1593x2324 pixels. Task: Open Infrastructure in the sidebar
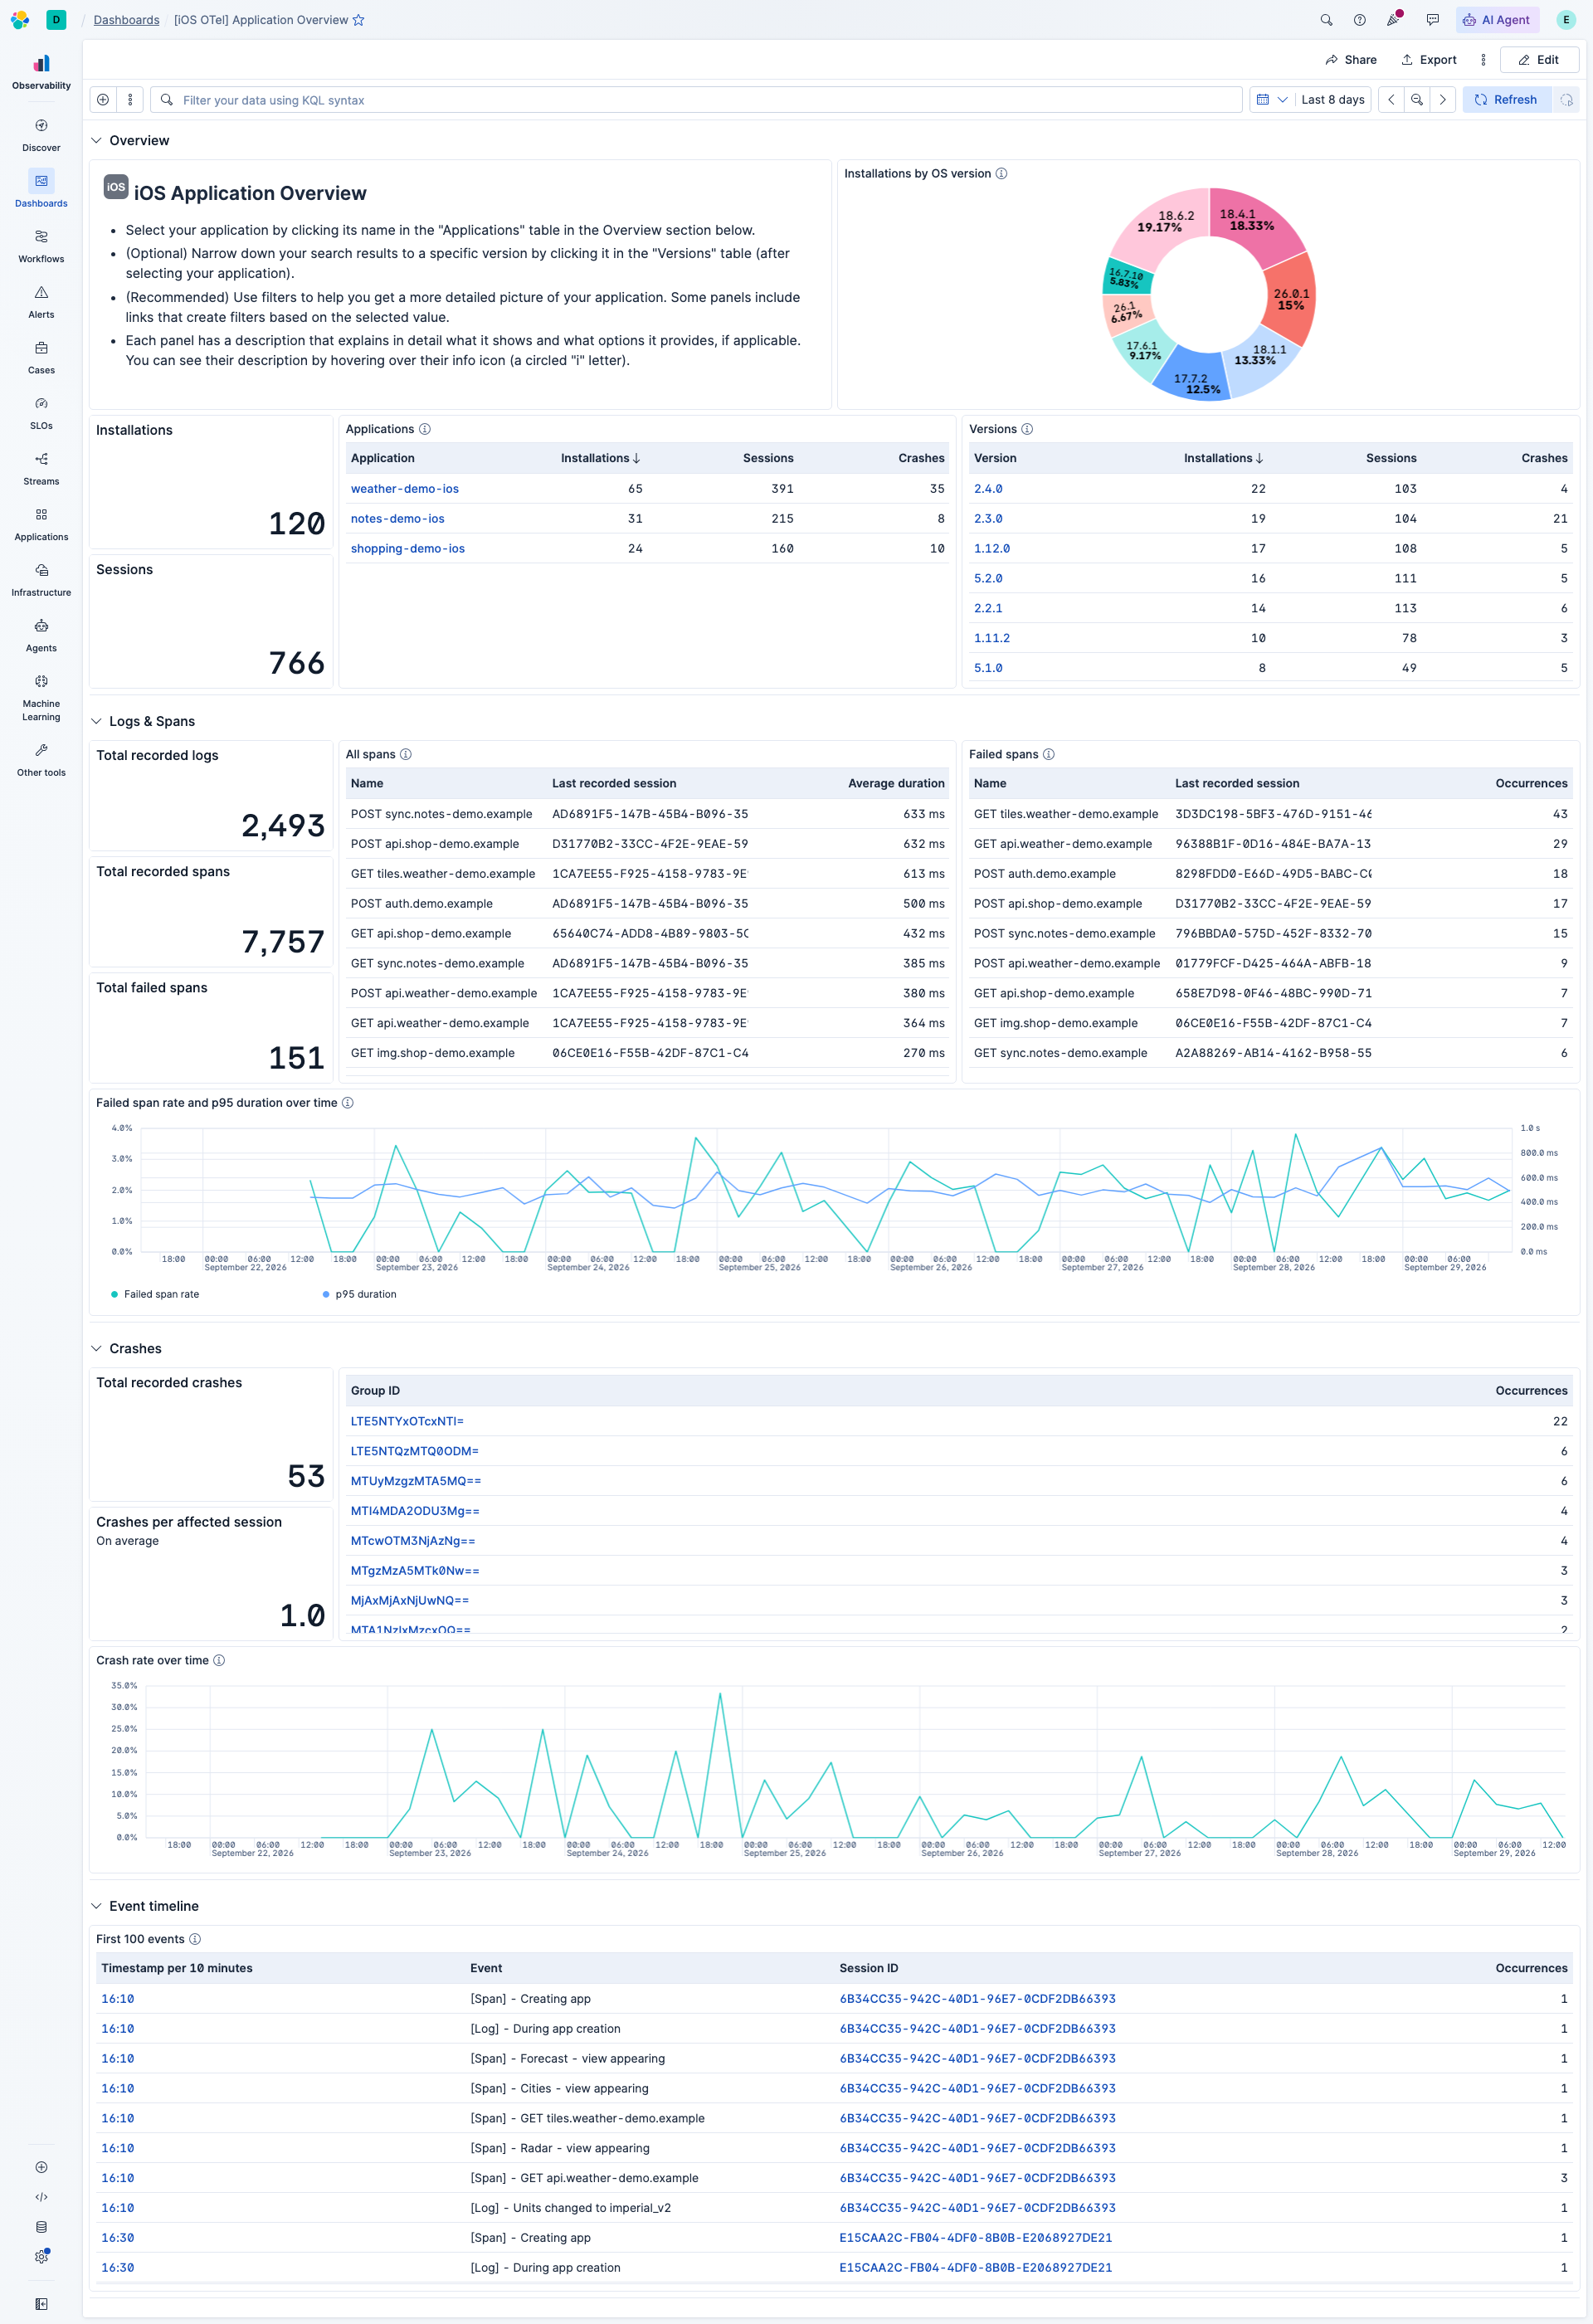coord(41,580)
